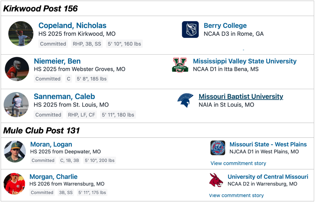Open the Copeland, Nicholas player link

click(x=72, y=26)
